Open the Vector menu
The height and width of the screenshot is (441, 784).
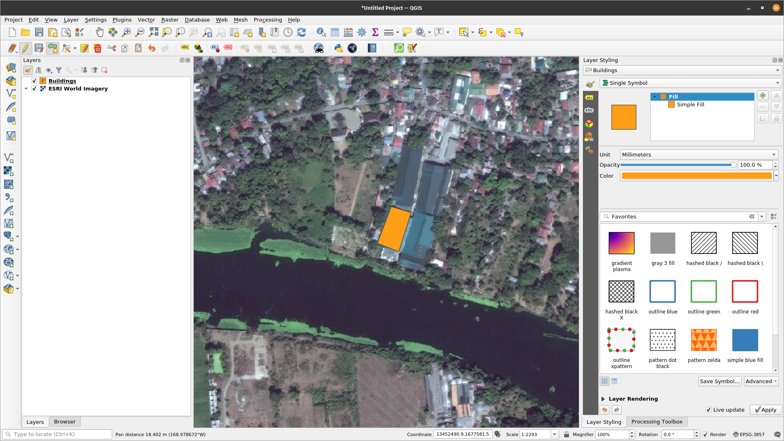click(146, 20)
